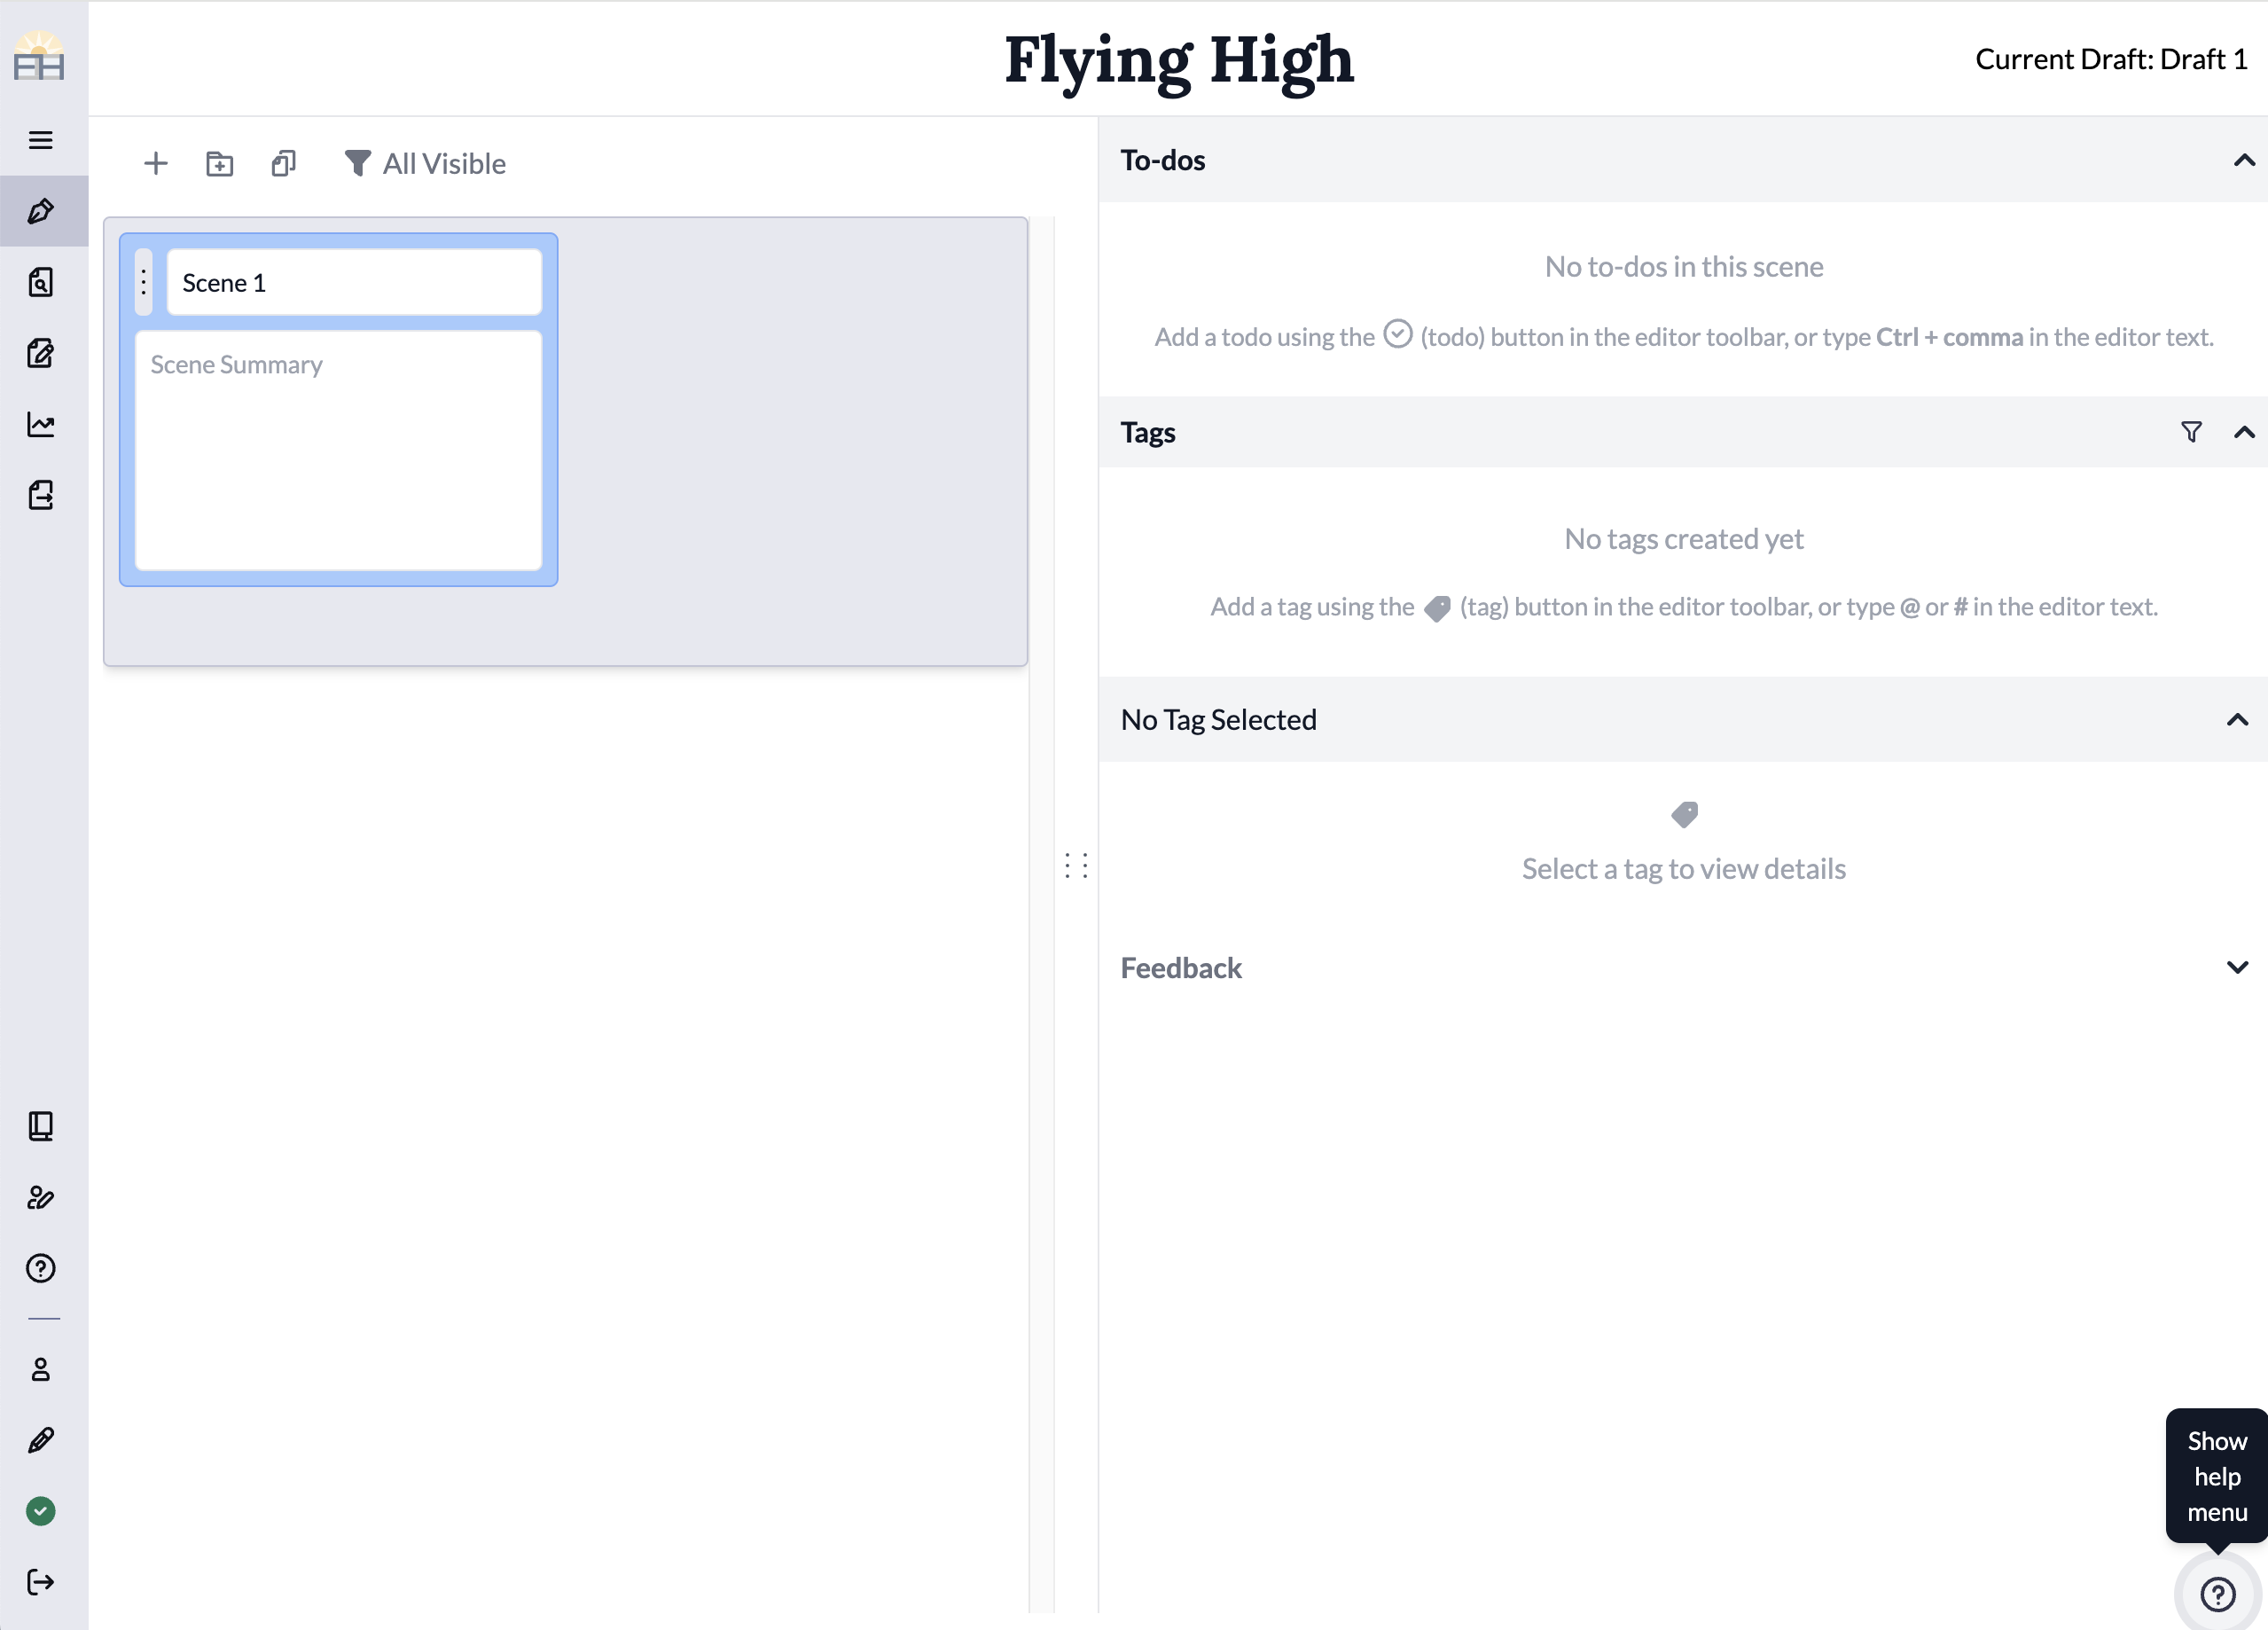Click the analytics/chart icon in sidebar

pos(43,423)
